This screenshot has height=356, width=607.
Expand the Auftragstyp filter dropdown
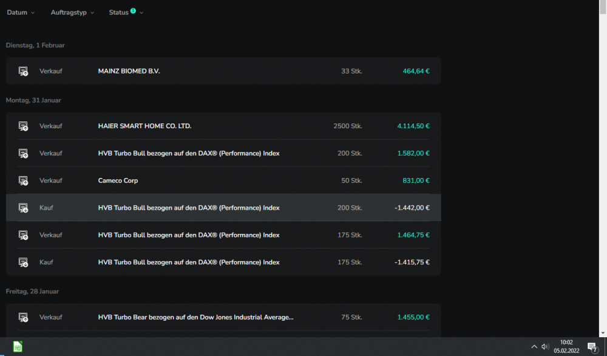pyautogui.click(x=72, y=12)
